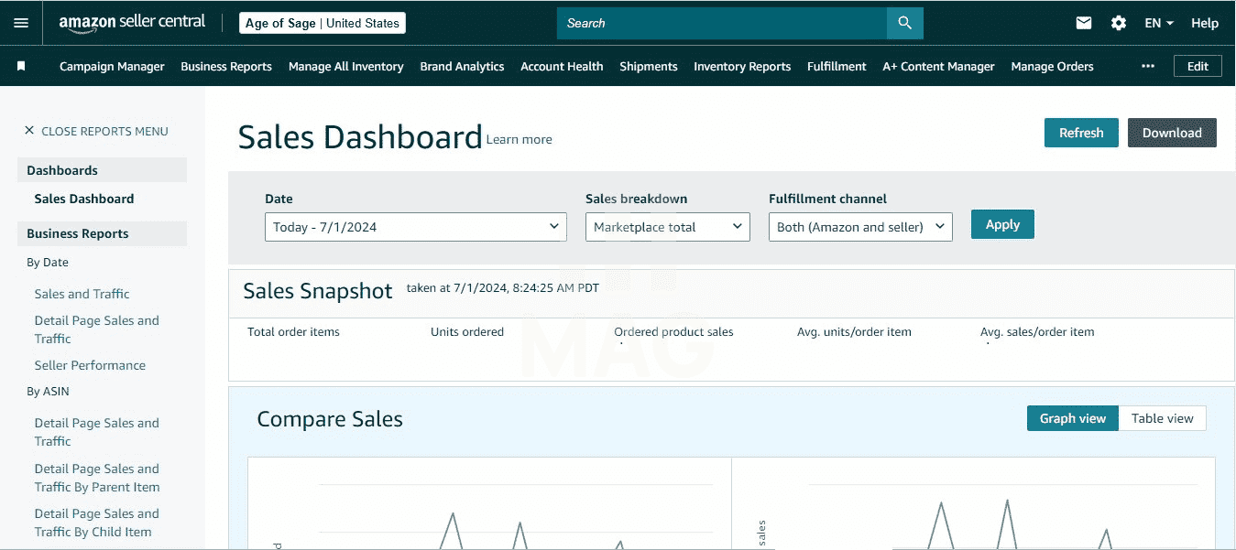Open Detail Page Sales and Traffic By Parent Item
The image size is (1236, 550).
pyautogui.click(x=97, y=478)
